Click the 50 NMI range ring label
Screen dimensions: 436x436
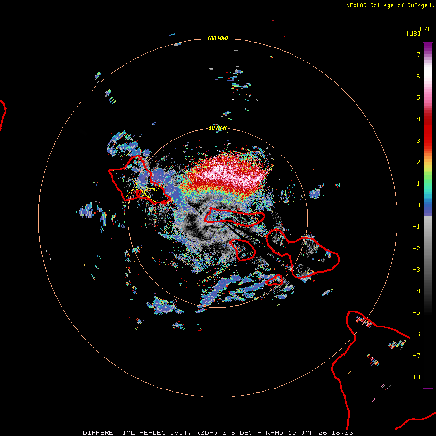[218, 128]
